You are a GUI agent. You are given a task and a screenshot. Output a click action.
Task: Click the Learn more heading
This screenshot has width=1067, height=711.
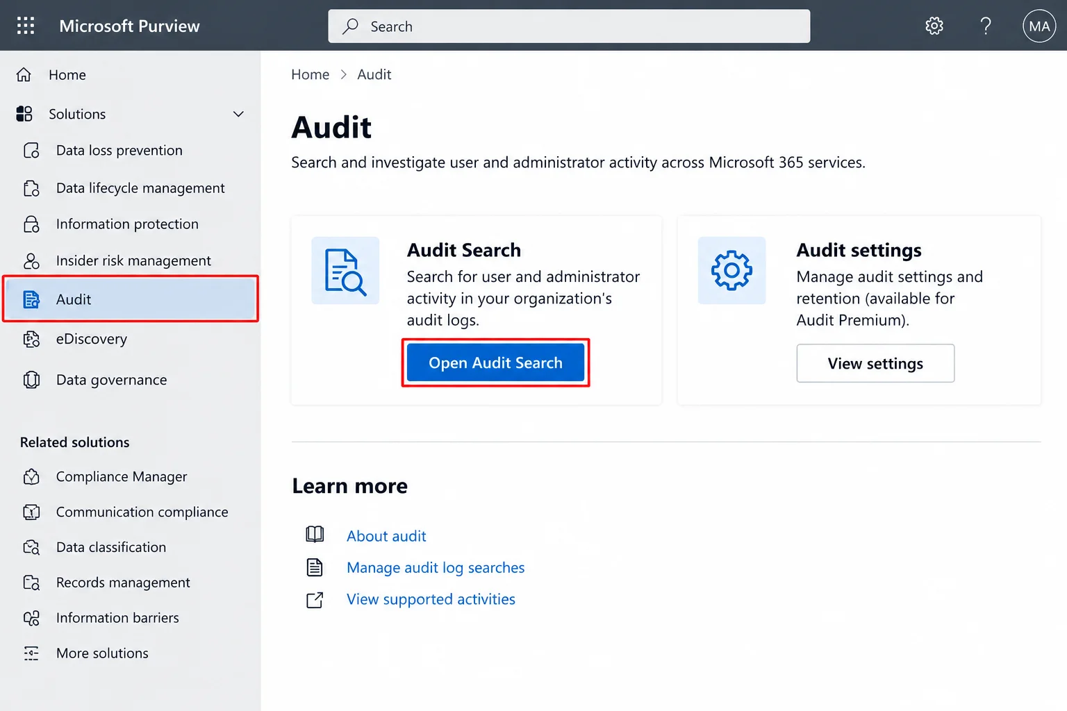coord(349,486)
